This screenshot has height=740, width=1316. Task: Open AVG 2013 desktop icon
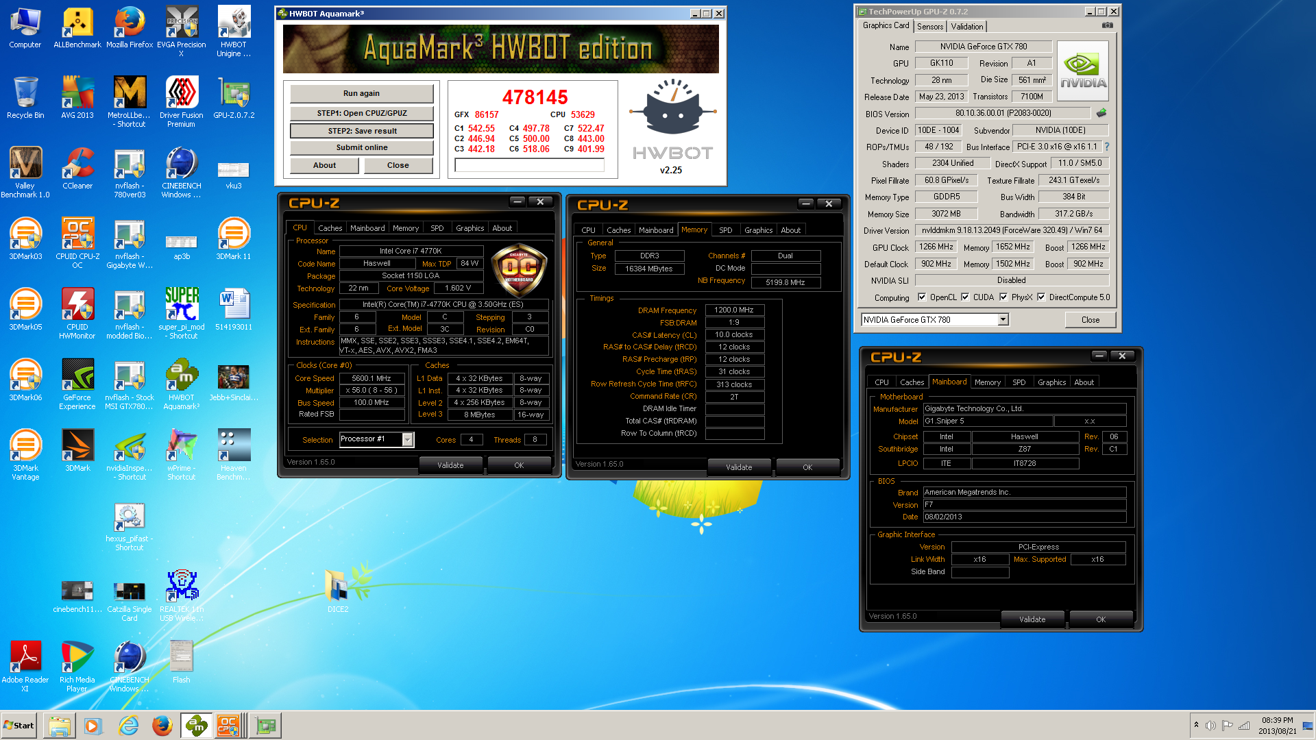77,97
